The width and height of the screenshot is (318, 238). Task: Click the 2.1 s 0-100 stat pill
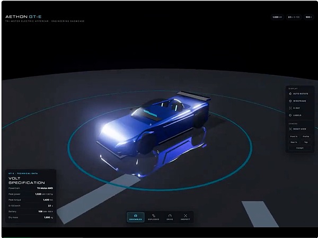pyautogui.click(x=294, y=17)
